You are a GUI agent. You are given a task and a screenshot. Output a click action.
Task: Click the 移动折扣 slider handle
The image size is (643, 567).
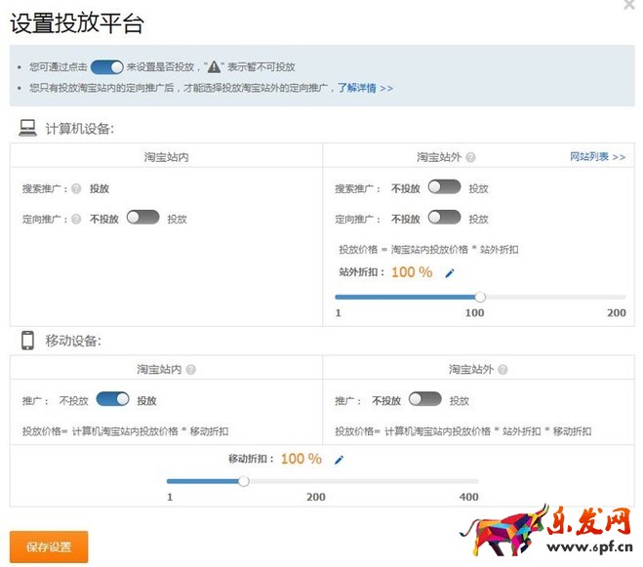pyautogui.click(x=244, y=480)
